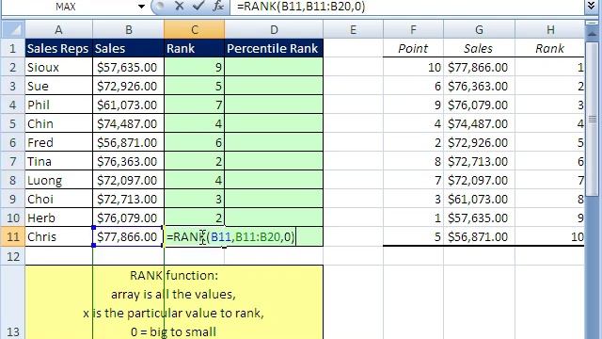
Task: Click the $77,866.00 cell in column B
Action: point(128,236)
